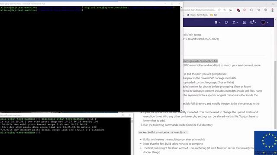Click text 'Note that the first build takes minutes to complete'
This screenshot has width=277, height=155.
(x=173, y=144)
